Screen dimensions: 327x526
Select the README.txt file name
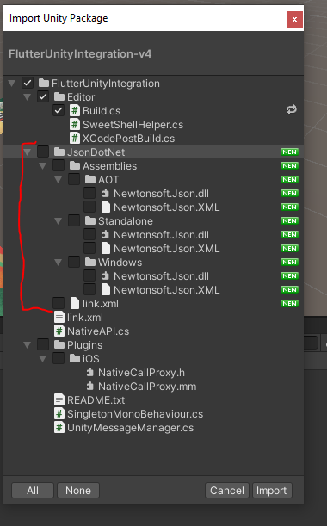[96, 399]
